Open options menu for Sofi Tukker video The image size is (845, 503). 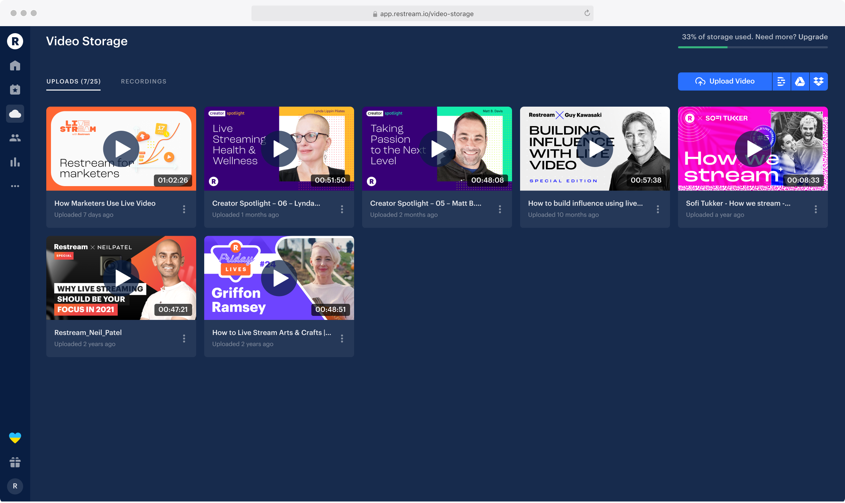coord(816,210)
